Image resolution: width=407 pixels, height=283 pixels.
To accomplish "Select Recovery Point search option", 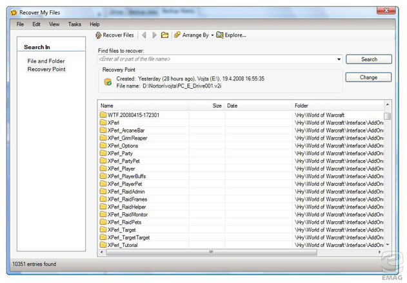I will coord(46,69).
